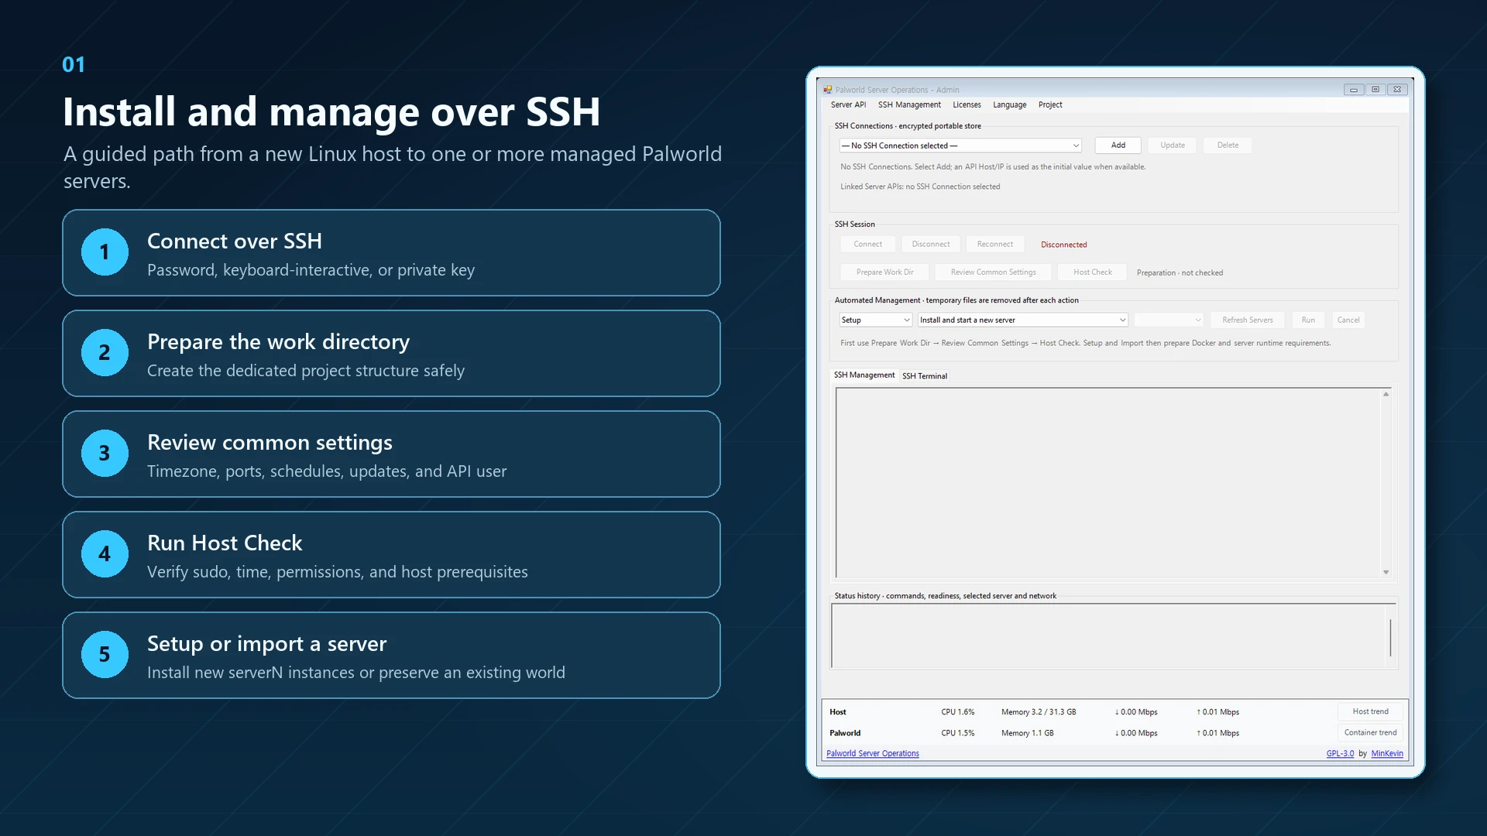Click the Add connection button
The width and height of the screenshot is (1487, 836).
pyautogui.click(x=1118, y=146)
